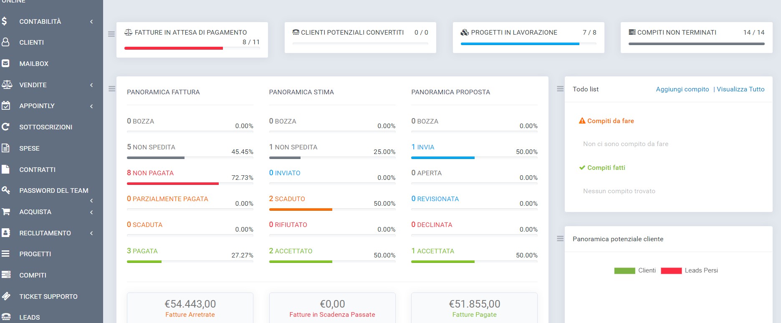Click the €51.855,00 Fatture Pagate total
The image size is (781, 323).
click(x=475, y=304)
